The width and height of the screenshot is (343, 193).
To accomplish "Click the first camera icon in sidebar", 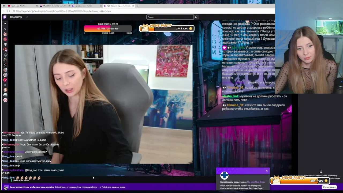I will pos(5,29).
